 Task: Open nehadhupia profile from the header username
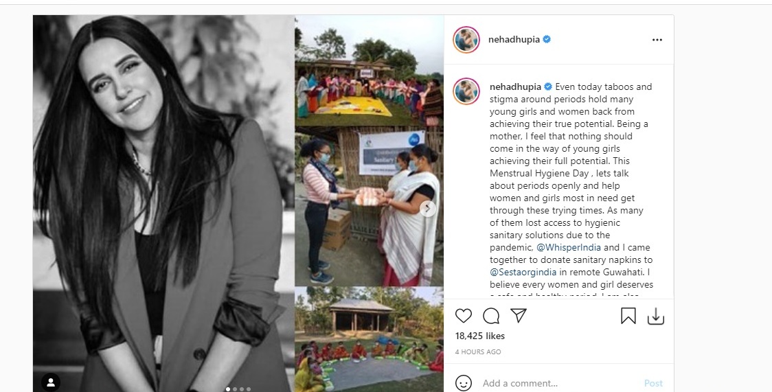tap(514, 39)
